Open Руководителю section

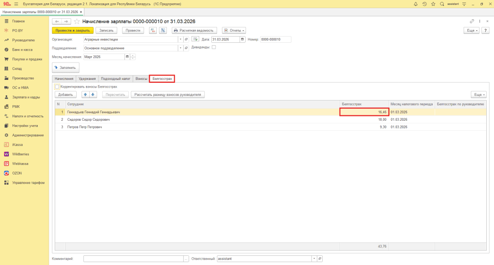(24, 40)
